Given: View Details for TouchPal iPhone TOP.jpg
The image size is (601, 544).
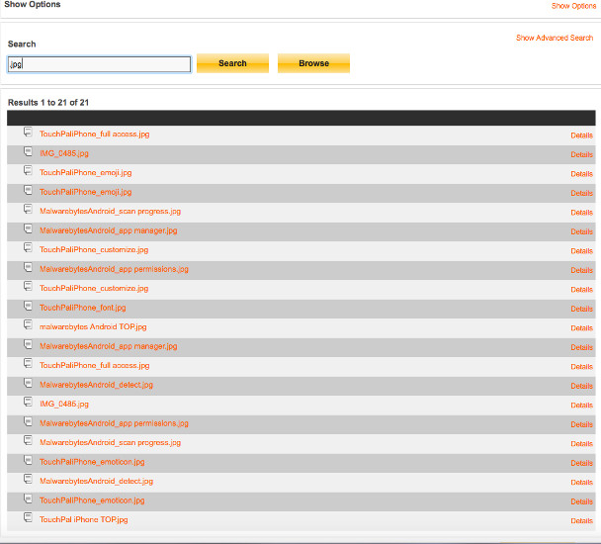Looking at the screenshot, I should (581, 520).
